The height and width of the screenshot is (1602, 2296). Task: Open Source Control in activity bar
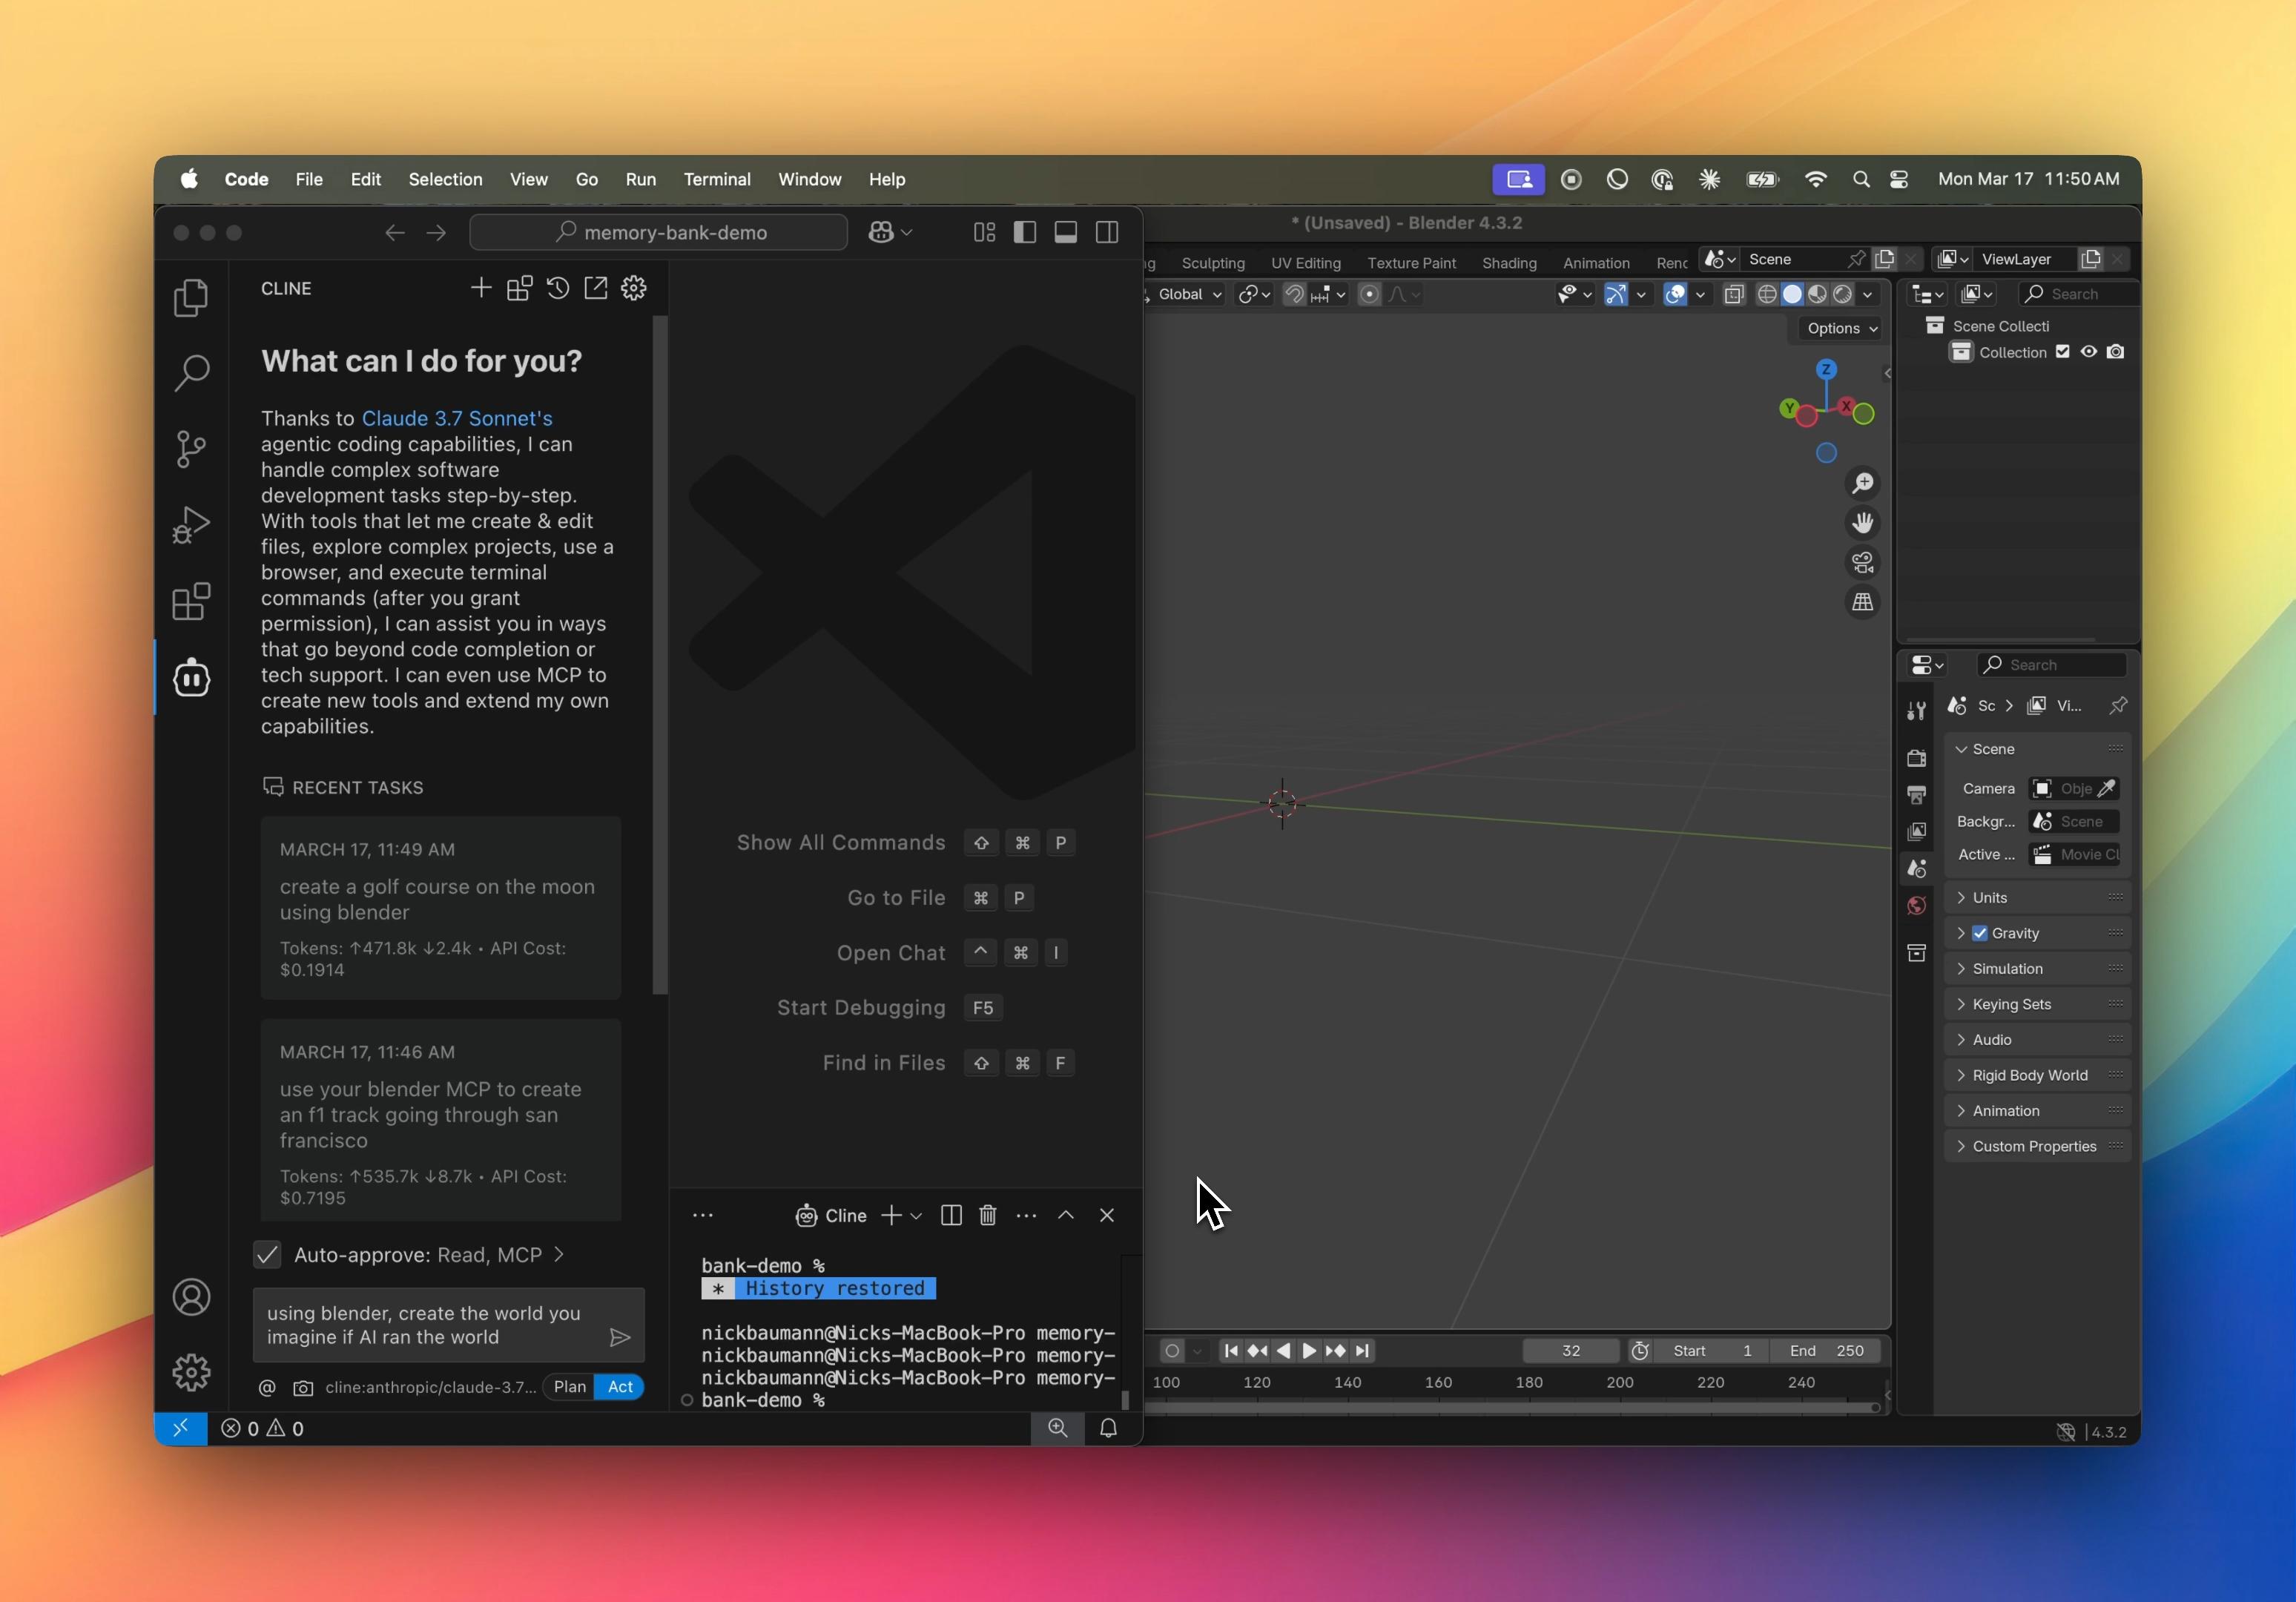pyautogui.click(x=191, y=448)
